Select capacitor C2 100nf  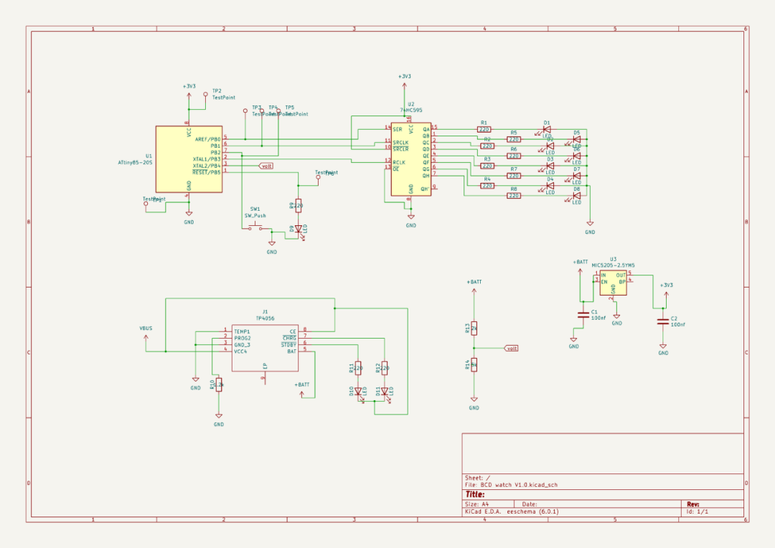[663, 321]
